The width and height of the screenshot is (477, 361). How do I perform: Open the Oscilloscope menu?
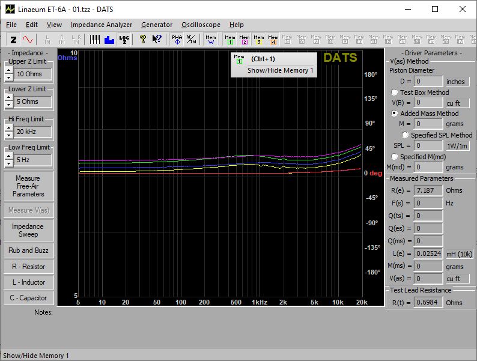click(201, 25)
